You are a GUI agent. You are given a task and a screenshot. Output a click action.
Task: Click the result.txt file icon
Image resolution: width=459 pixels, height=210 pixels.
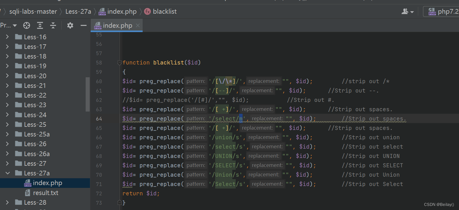pos(28,193)
